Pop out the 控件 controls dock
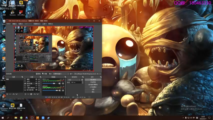 tap(101, 77)
